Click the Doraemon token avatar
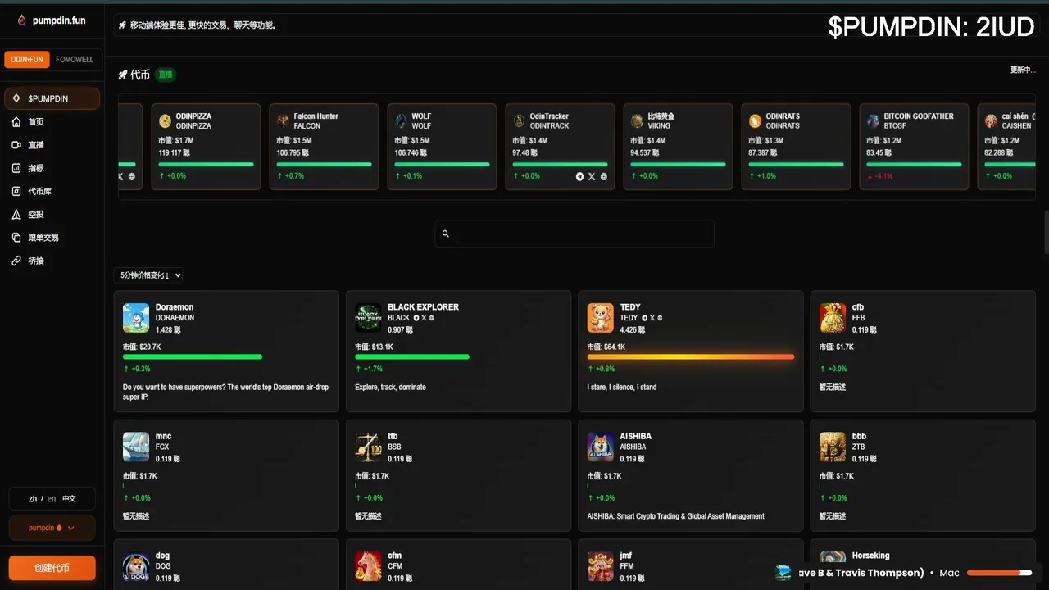1049x590 pixels. click(136, 318)
